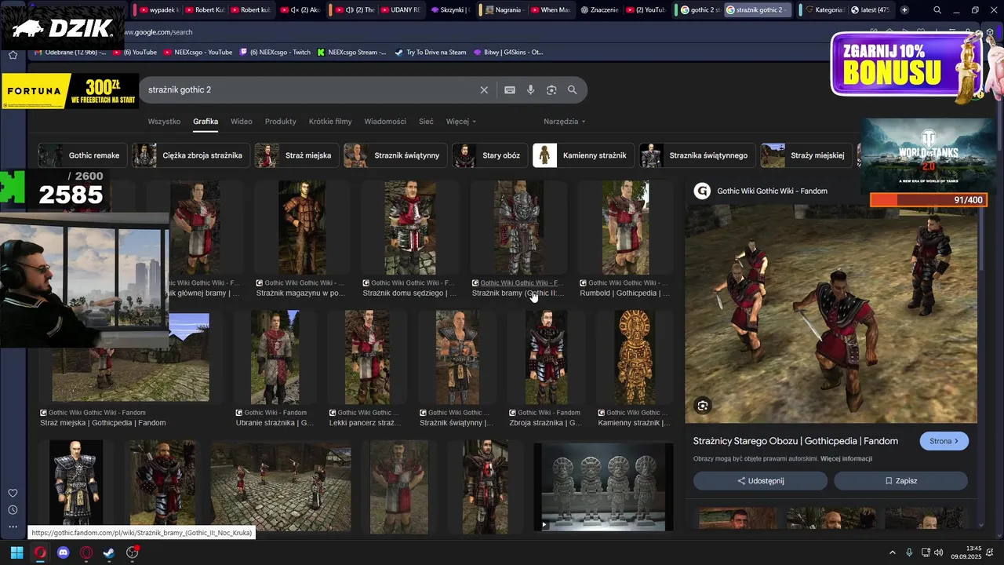Switch to the 'UDANY RE' browser tab
The image size is (1004, 565).
[x=399, y=10]
